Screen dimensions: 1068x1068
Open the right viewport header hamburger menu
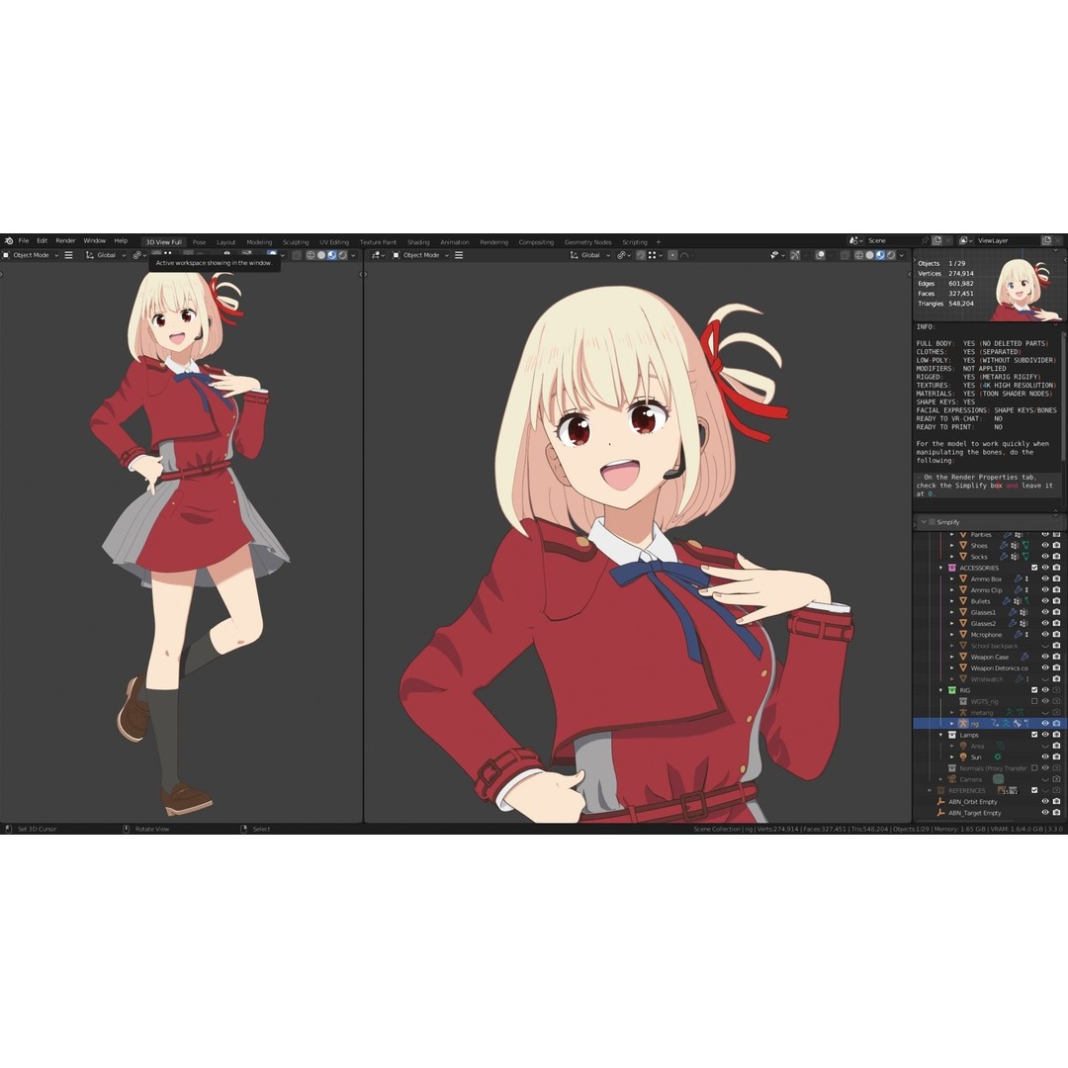coord(459,255)
